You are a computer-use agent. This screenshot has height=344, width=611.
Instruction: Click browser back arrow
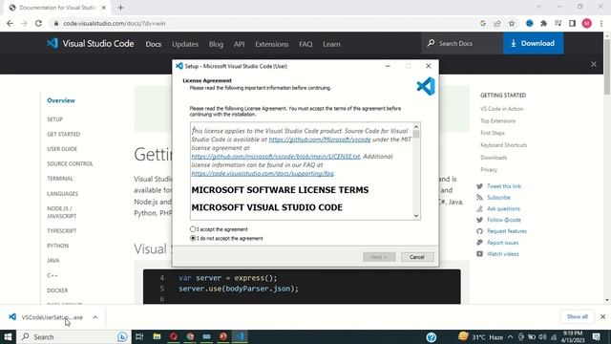coord(10,23)
